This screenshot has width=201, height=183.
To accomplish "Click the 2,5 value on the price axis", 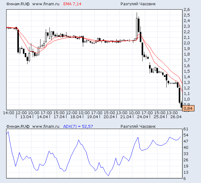I will click(187, 15).
